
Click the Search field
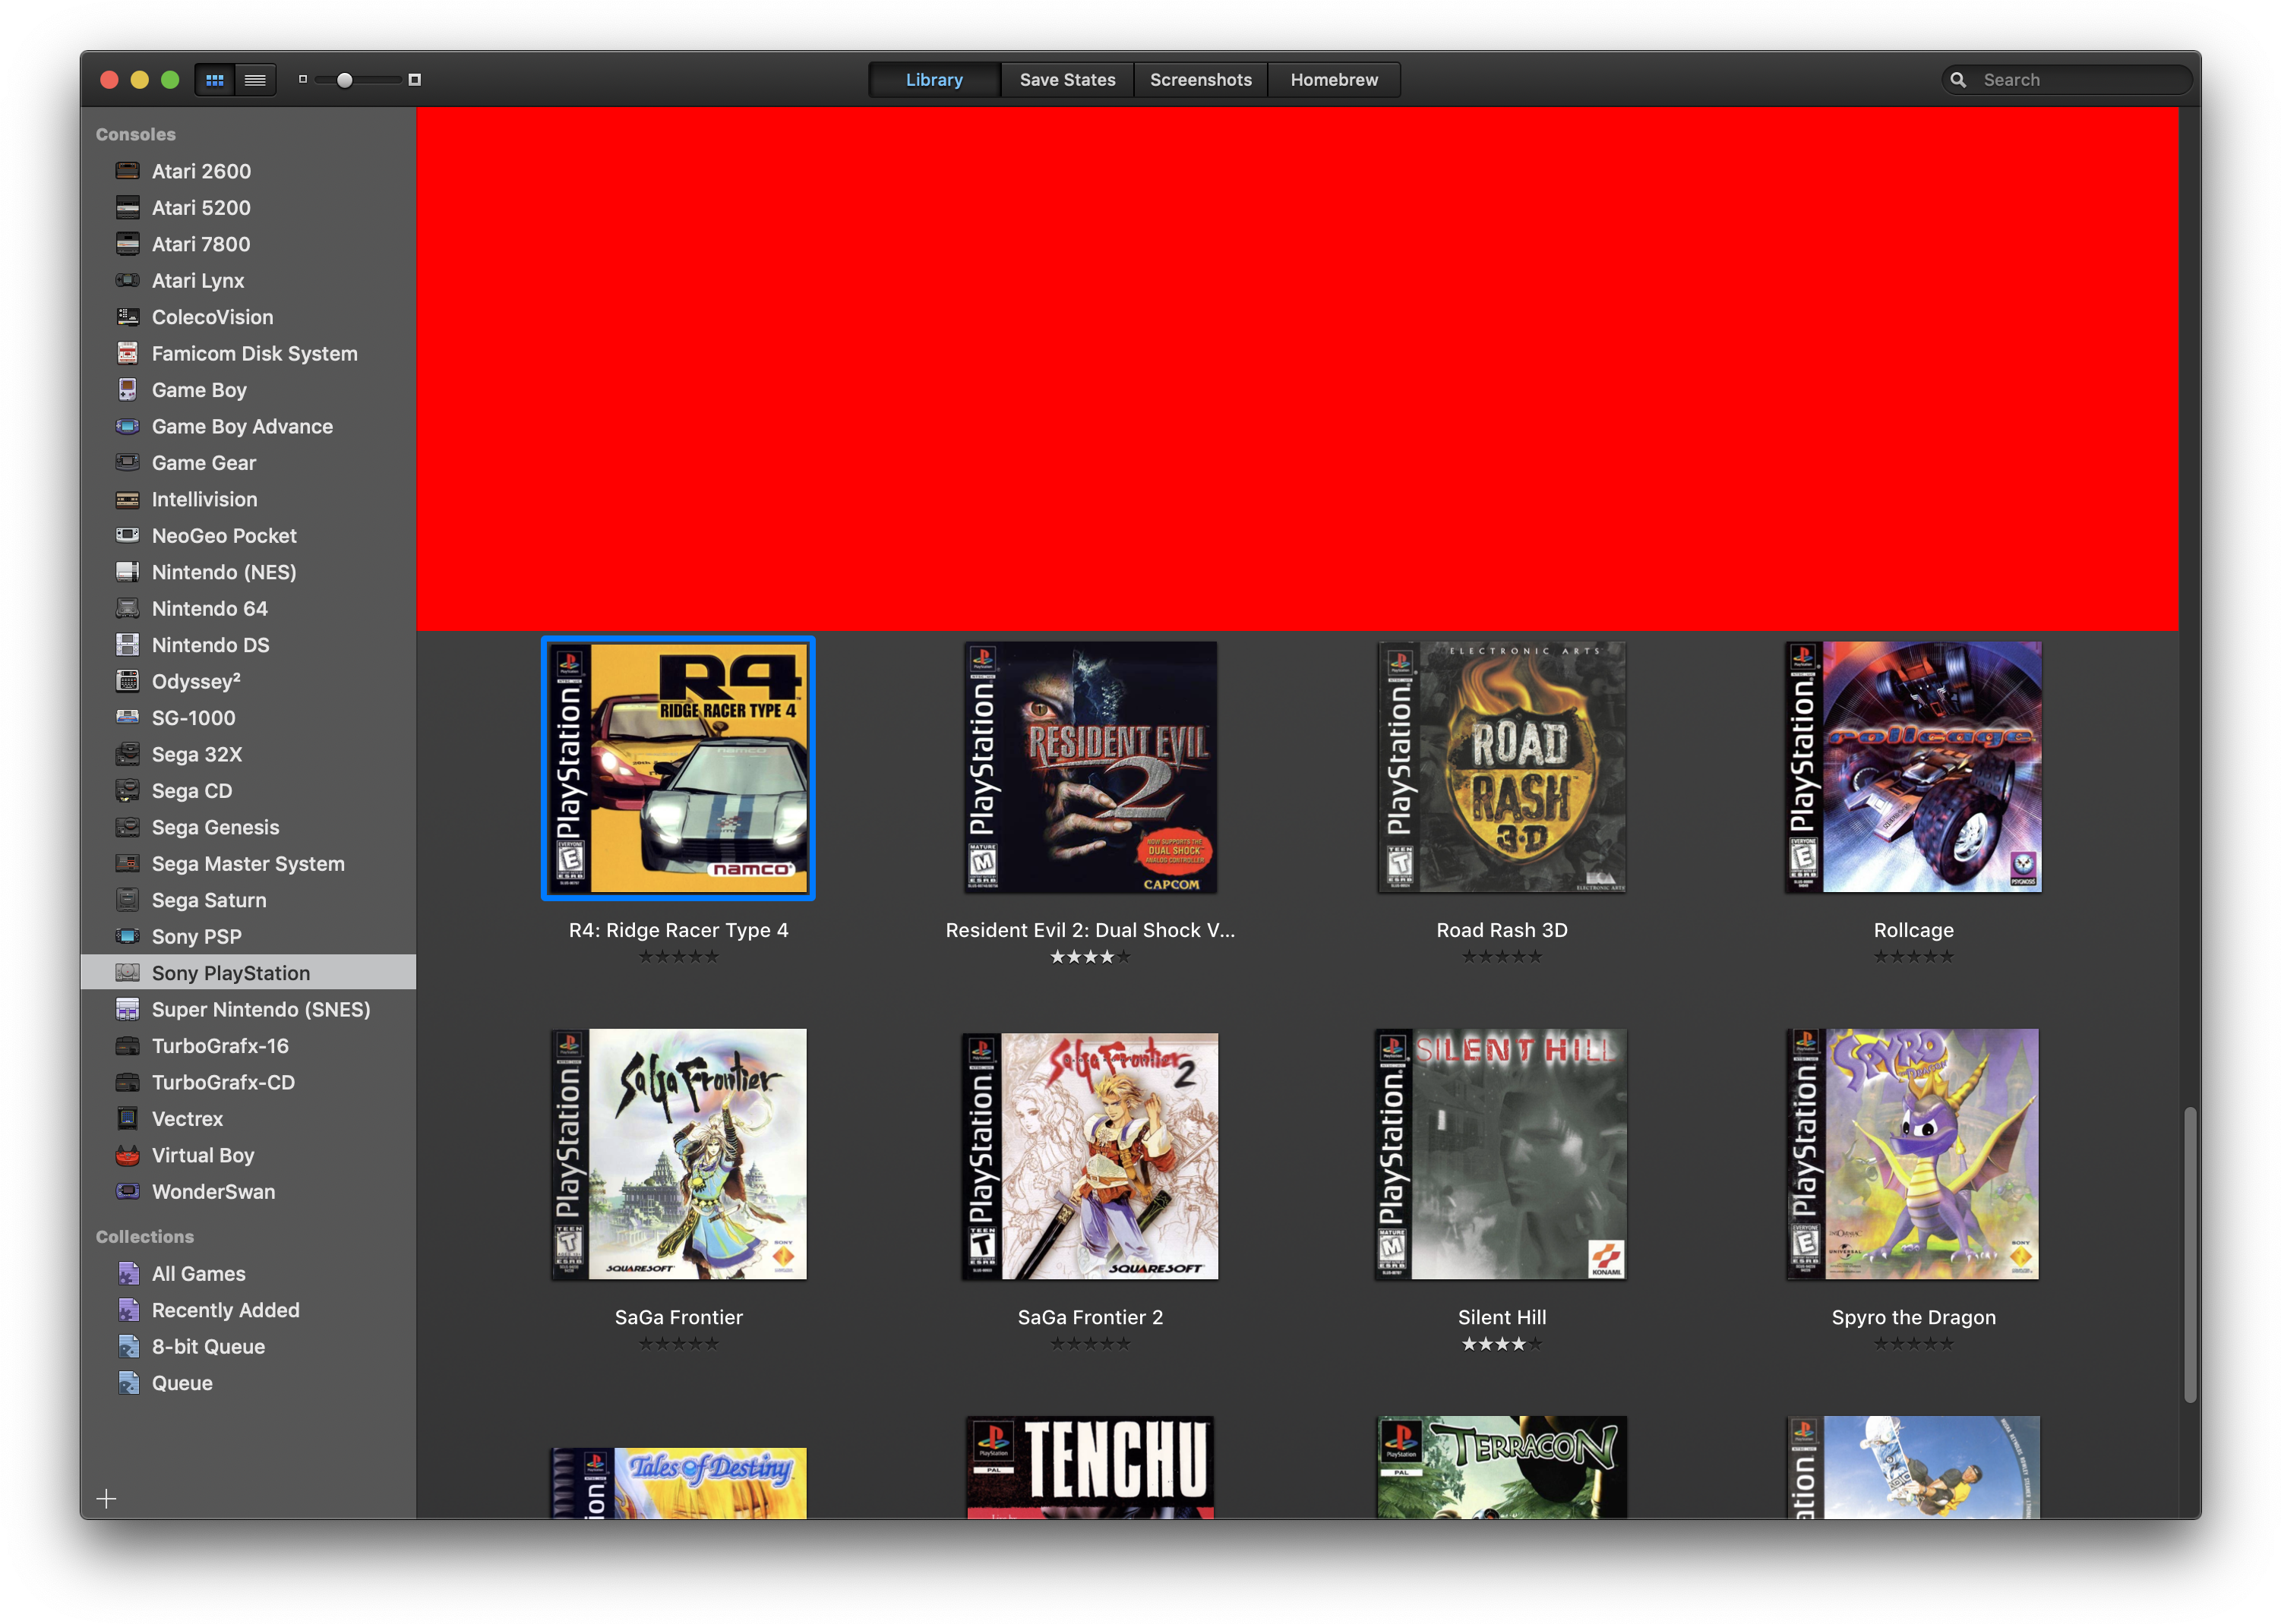point(2066,80)
